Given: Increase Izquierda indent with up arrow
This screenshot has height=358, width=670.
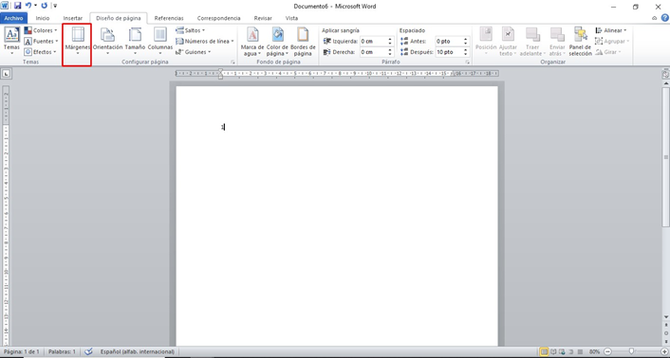Looking at the screenshot, I should click(x=390, y=39).
